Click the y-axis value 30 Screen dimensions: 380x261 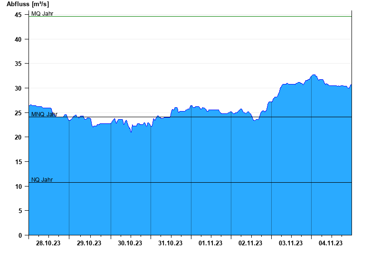click(18, 88)
